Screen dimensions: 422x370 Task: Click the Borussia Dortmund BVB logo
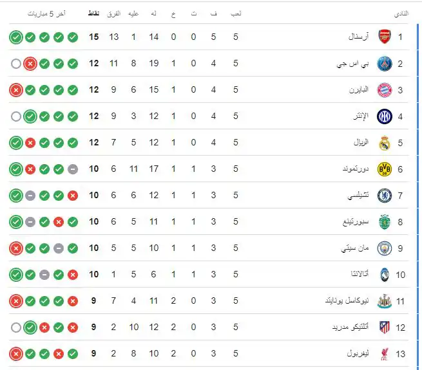(385, 169)
